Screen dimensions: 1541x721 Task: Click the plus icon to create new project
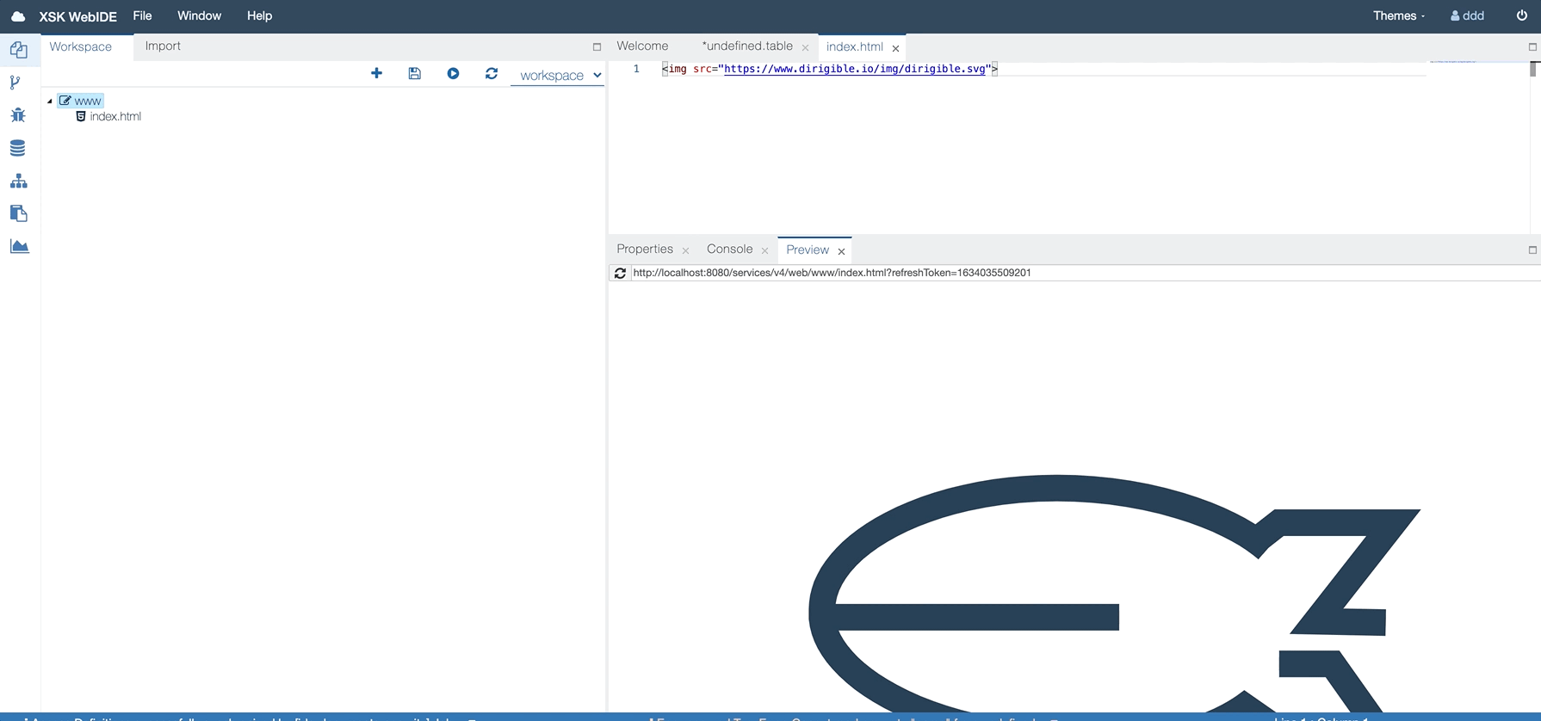coord(376,73)
